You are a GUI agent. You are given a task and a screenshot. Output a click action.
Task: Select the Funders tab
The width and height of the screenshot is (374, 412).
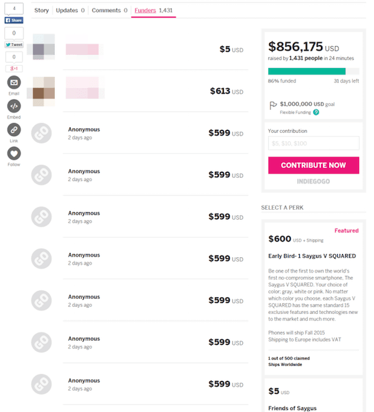click(154, 11)
